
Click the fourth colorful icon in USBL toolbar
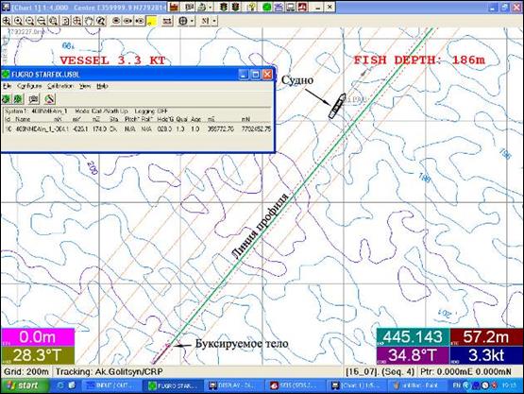(x=49, y=98)
